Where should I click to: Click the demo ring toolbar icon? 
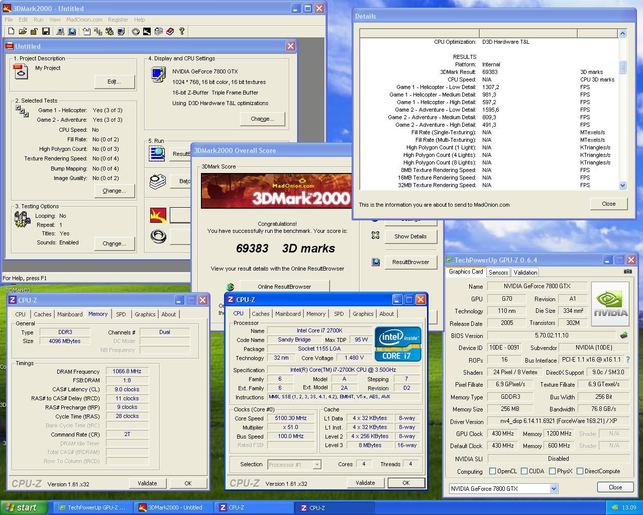(136, 31)
